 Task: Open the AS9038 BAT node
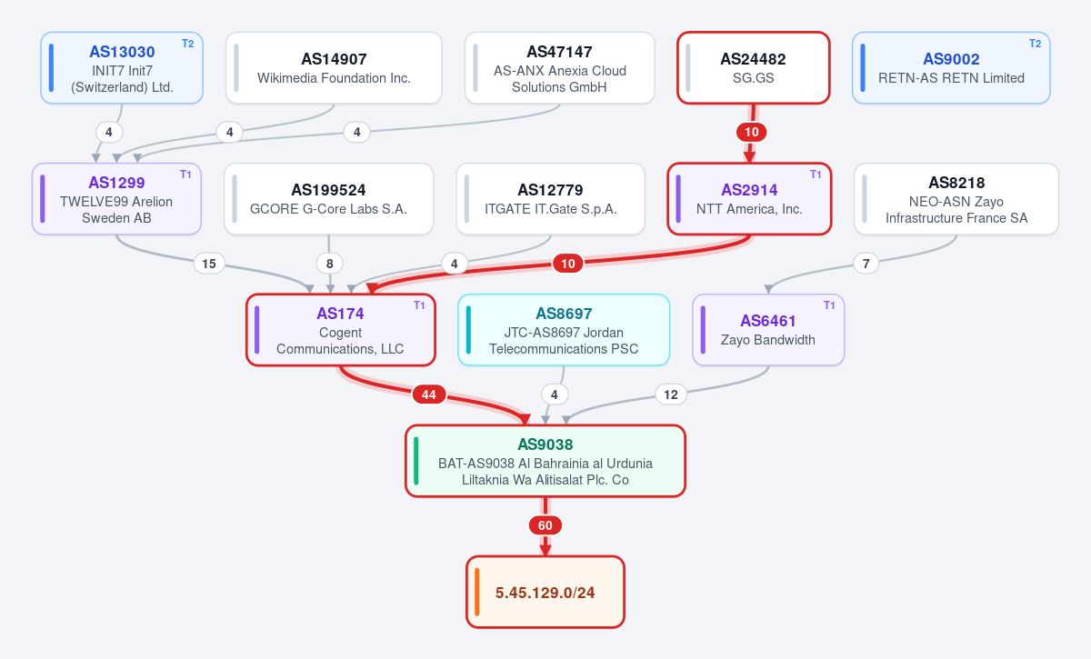545,461
